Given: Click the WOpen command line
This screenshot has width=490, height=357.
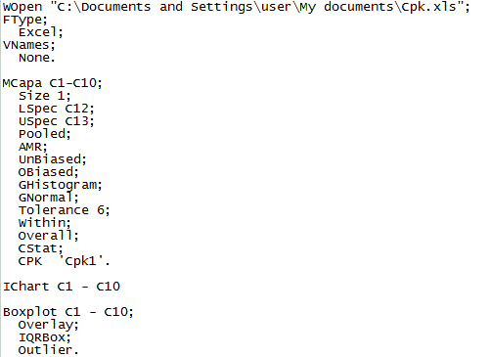Looking at the screenshot, I should (237, 7).
